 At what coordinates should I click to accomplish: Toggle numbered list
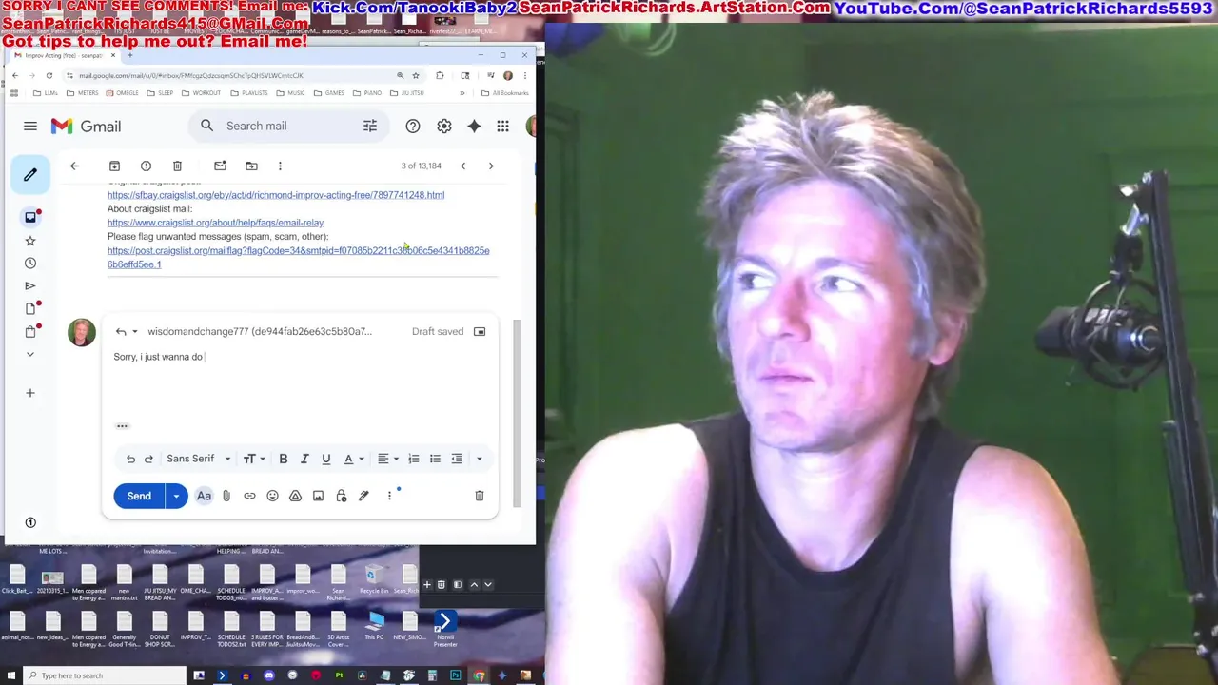[414, 459]
